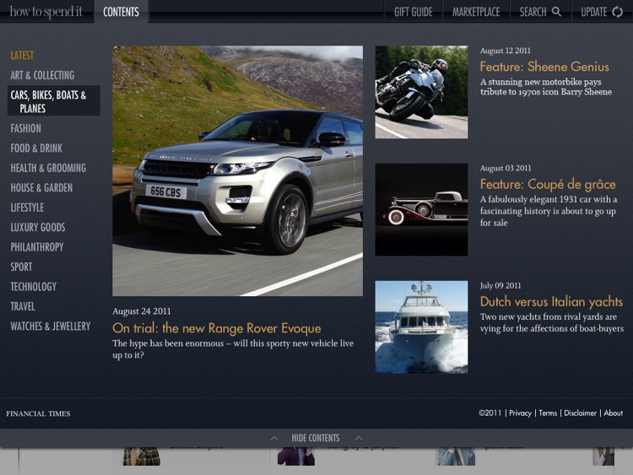Click the Hide Contents button
The height and width of the screenshot is (475, 633).
[x=316, y=438]
